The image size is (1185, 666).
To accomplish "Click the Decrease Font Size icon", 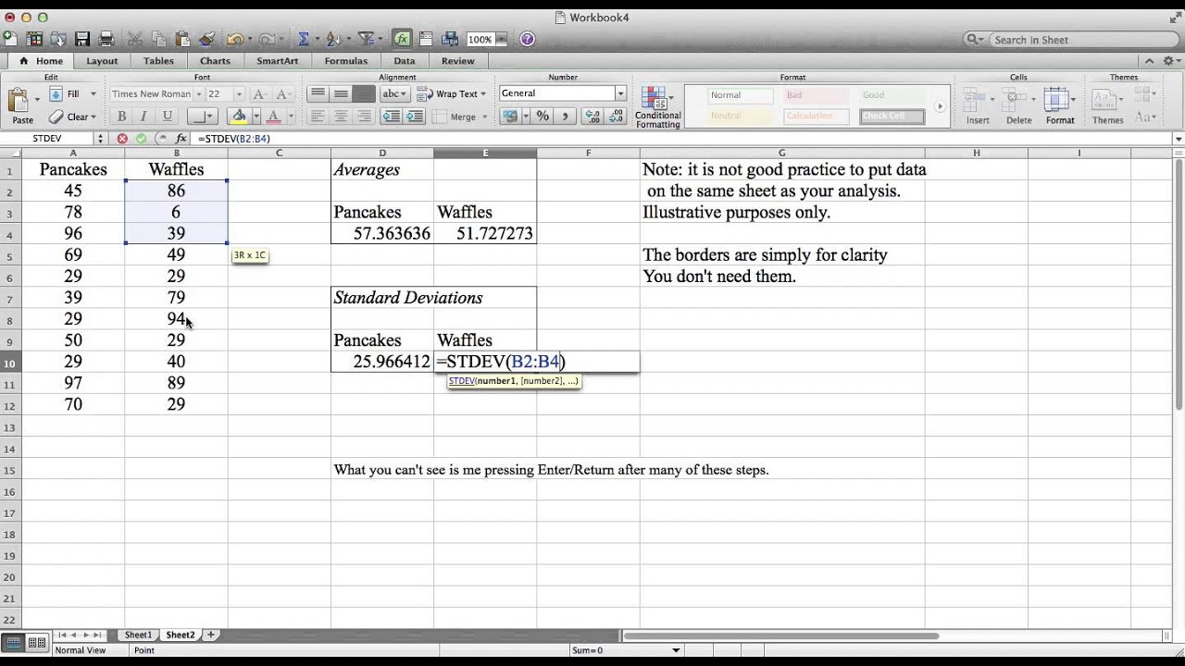I will coord(283,94).
